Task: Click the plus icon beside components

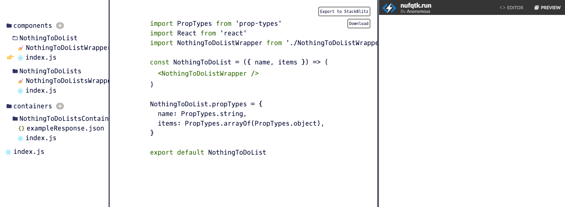Action: (x=60, y=25)
